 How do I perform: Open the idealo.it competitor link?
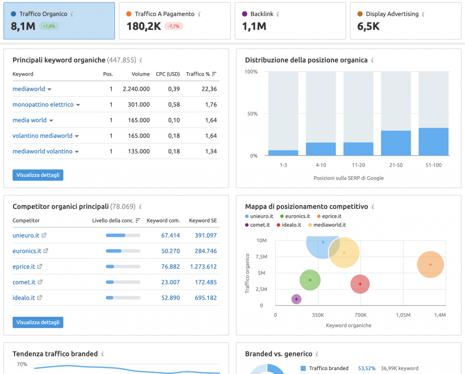24,298
